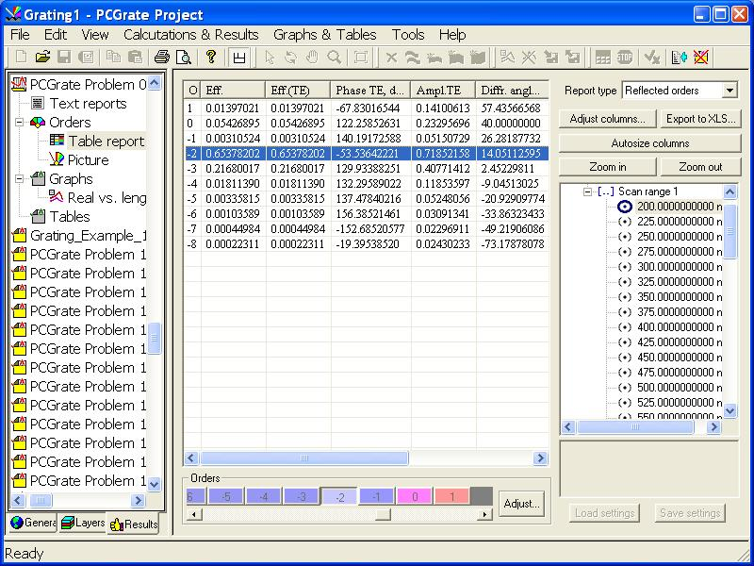
Task: Click the red-crossed yellow project icon
Action: [x=701, y=58]
